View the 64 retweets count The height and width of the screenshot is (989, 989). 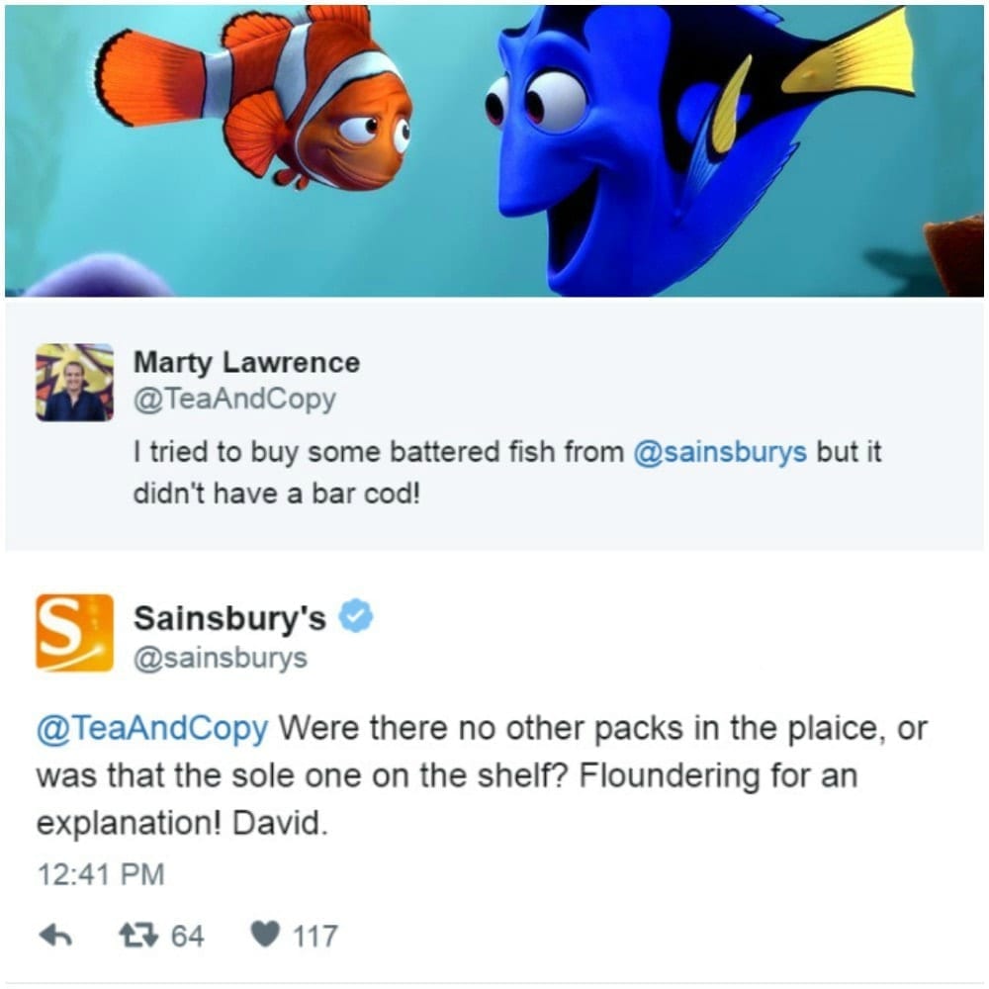[188, 936]
